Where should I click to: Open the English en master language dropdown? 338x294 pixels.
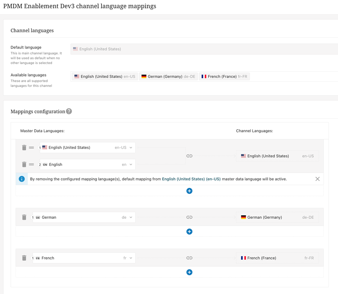[x=131, y=164]
